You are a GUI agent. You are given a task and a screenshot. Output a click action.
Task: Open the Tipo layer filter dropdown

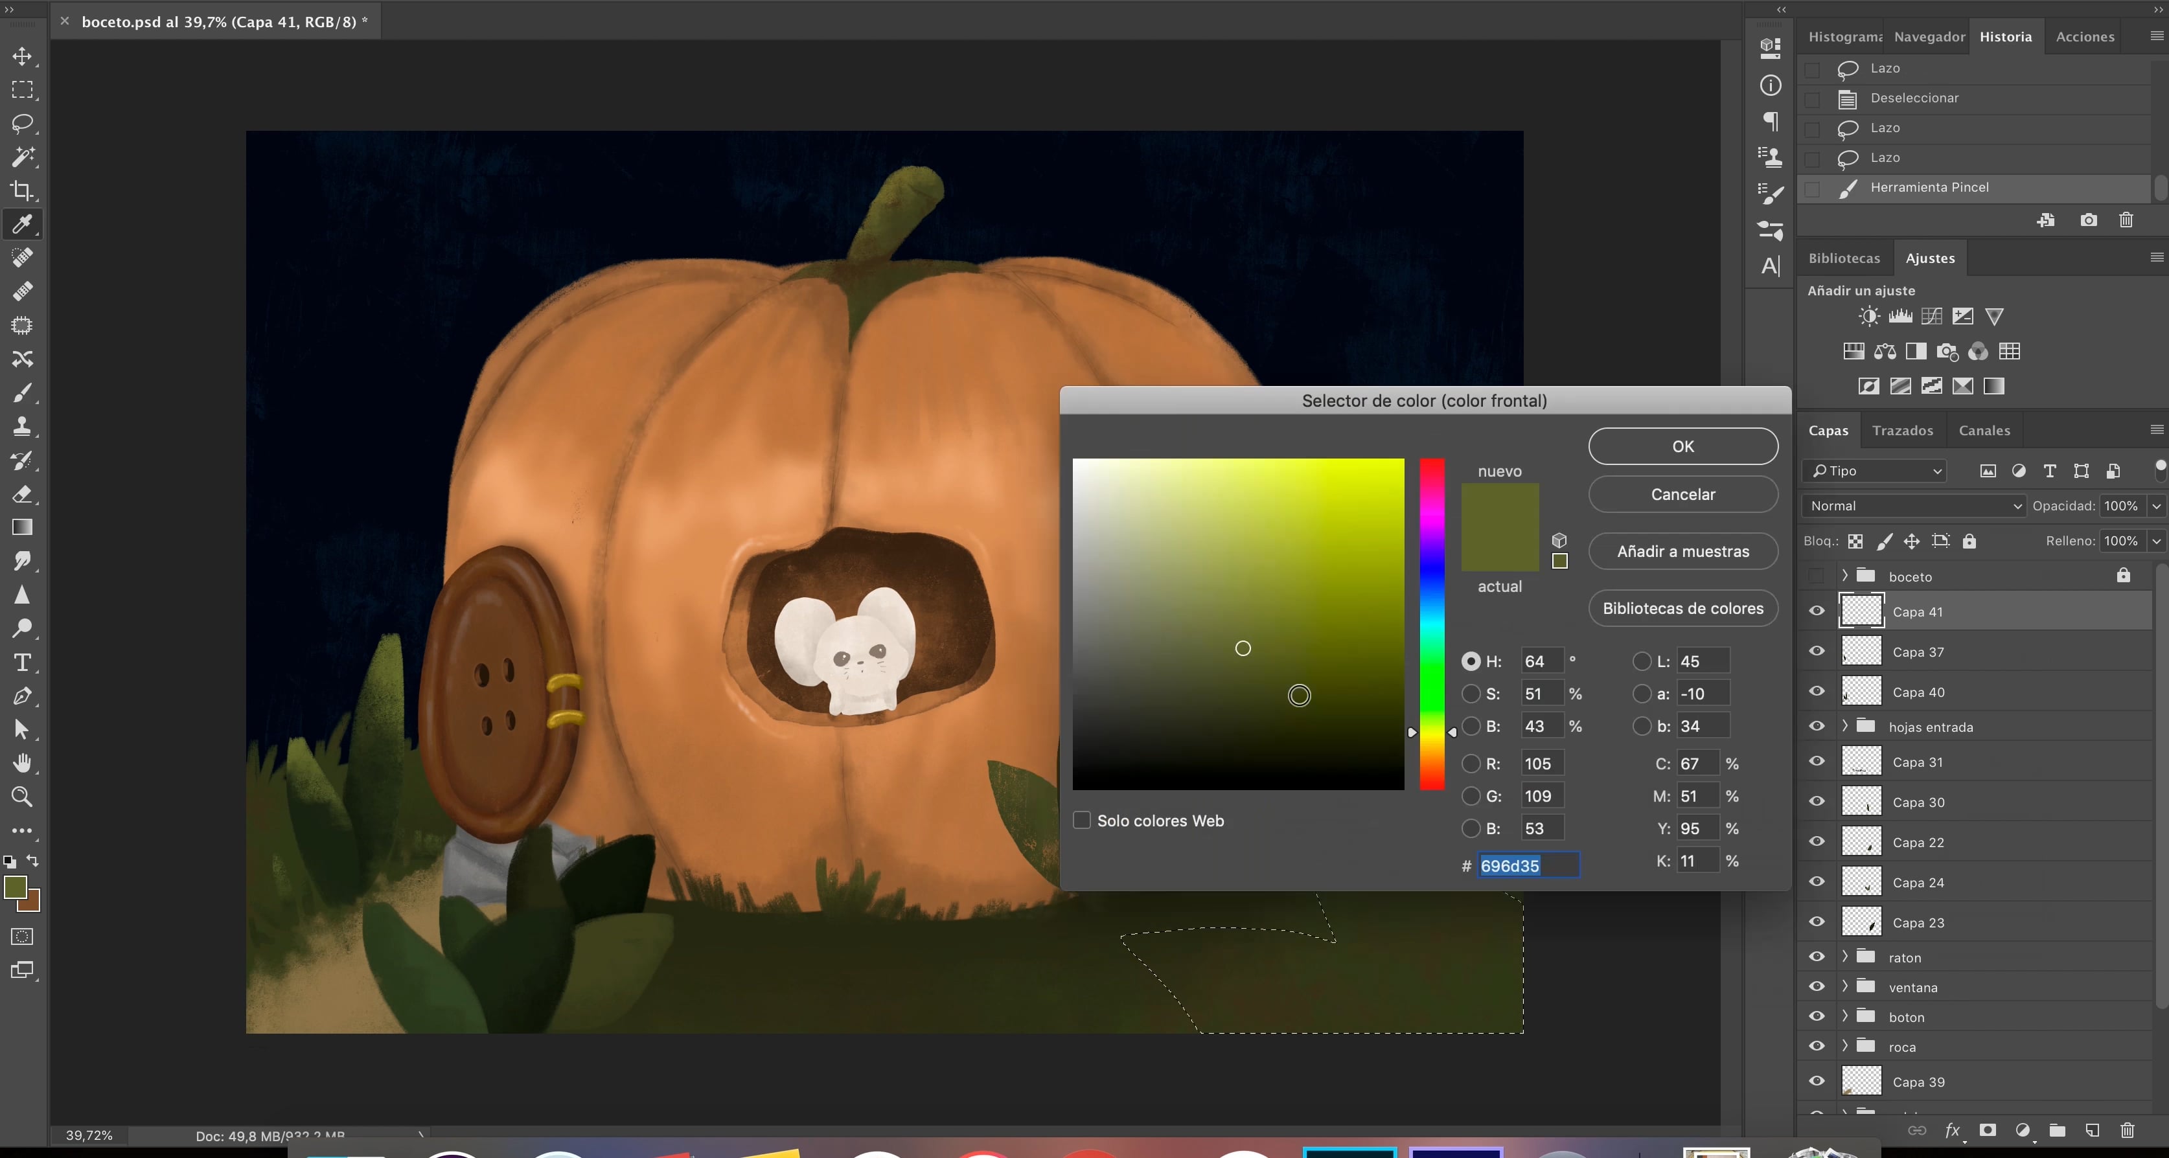(x=1875, y=471)
